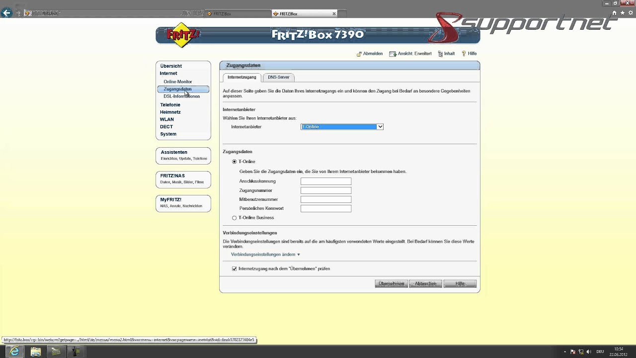Select the T-Online Business radio button
636x358 pixels.
pos(235,218)
